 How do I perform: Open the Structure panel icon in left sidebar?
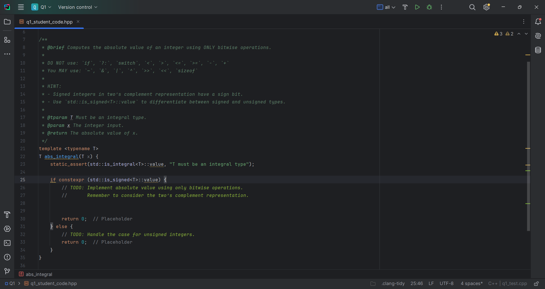[7, 40]
